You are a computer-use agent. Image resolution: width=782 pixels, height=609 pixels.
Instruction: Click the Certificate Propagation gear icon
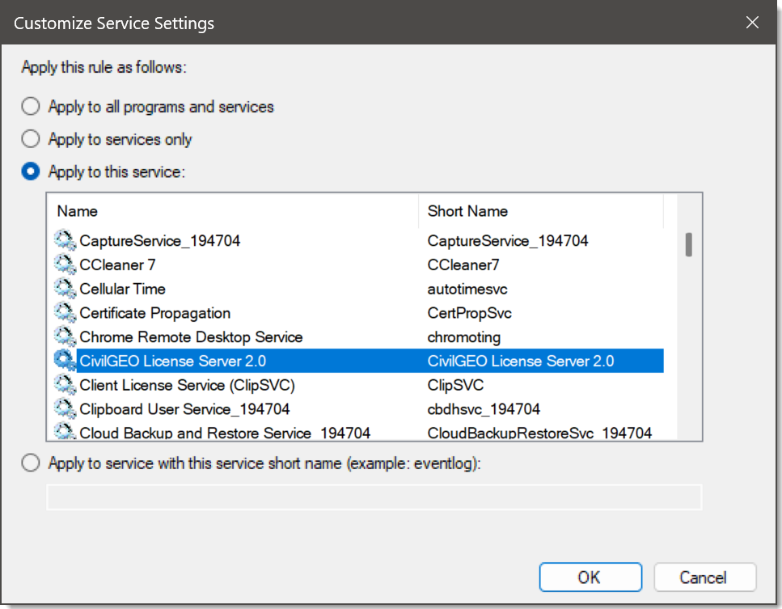coord(64,313)
